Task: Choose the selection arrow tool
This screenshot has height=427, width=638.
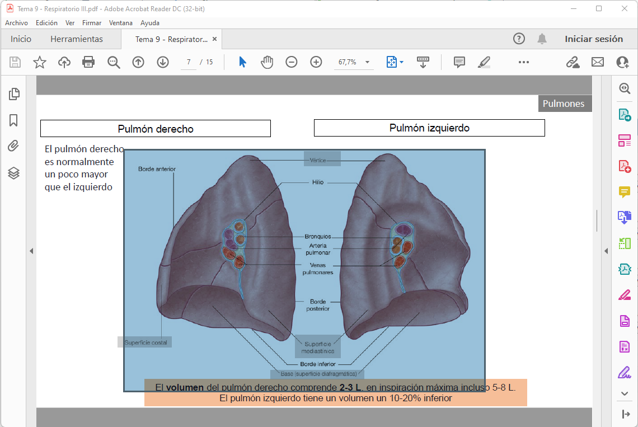Action: pos(242,62)
